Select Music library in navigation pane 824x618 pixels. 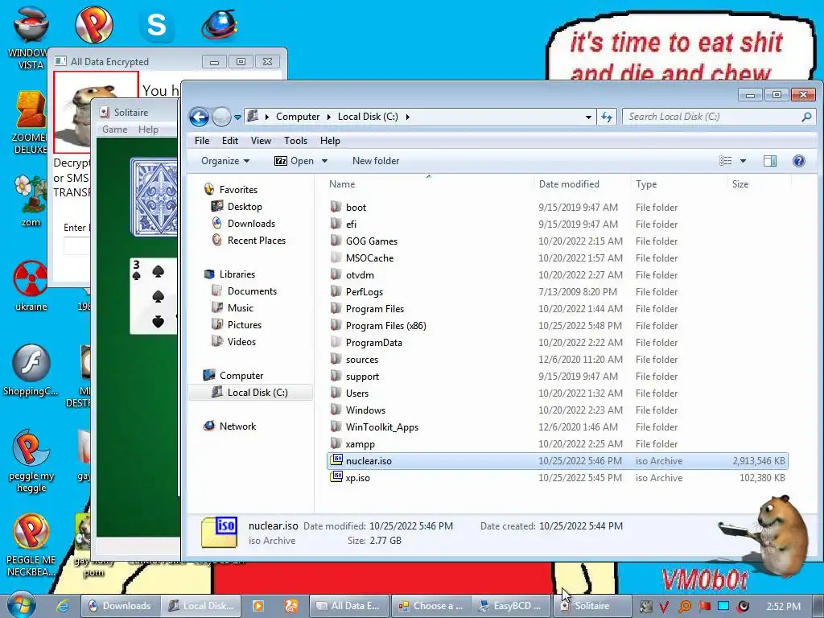click(x=240, y=308)
